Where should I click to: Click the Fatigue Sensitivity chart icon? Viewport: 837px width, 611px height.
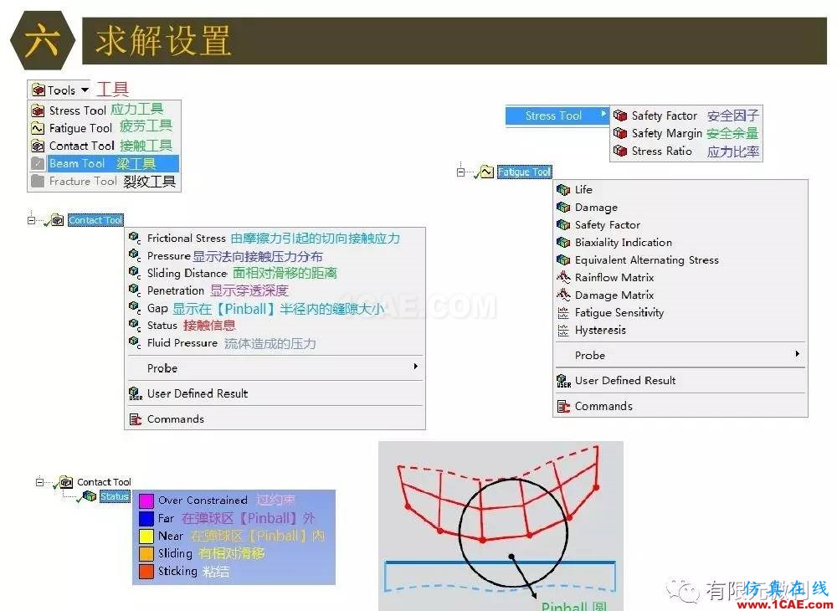[x=563, y=313]
